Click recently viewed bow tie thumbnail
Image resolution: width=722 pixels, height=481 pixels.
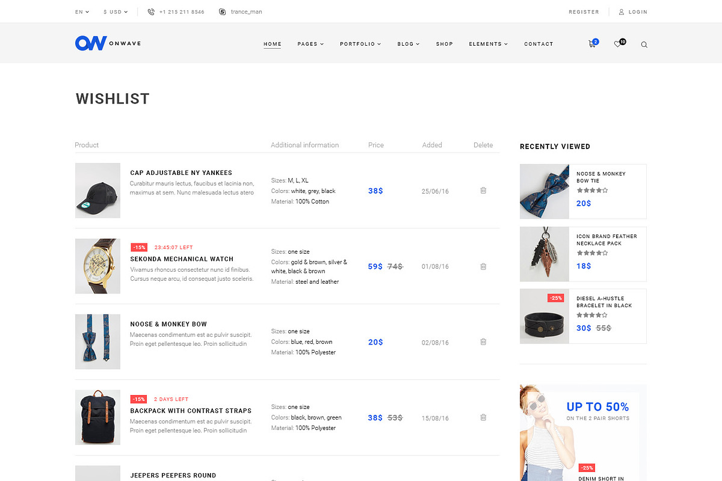click(x=545, y=192)
